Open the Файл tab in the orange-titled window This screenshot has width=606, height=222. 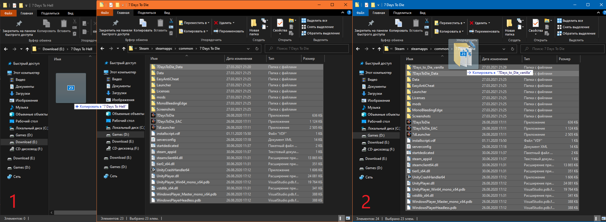pos(105,13)
